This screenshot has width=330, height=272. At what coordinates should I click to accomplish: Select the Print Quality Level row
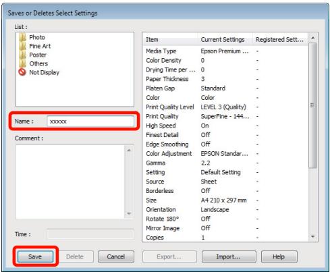[x=225, y=107]
